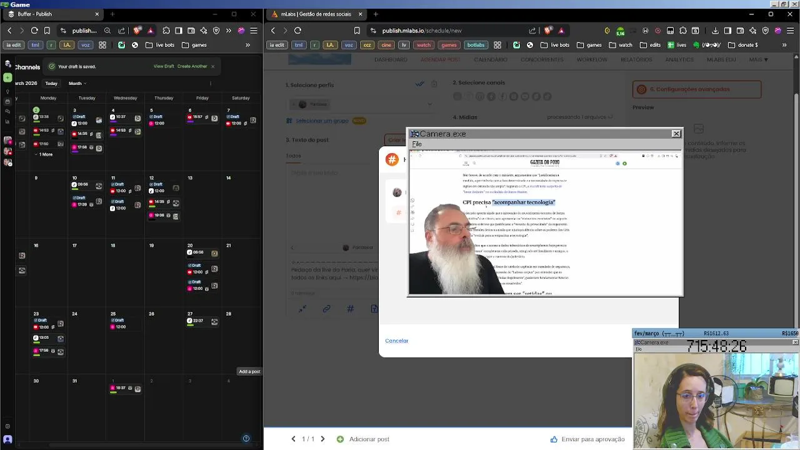Screen dimensions: 800x450
Task: Open the 22:37 post on Friday 27
Action: pos(202,321)
